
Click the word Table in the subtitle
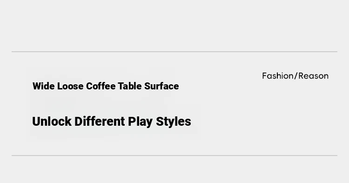130,86
